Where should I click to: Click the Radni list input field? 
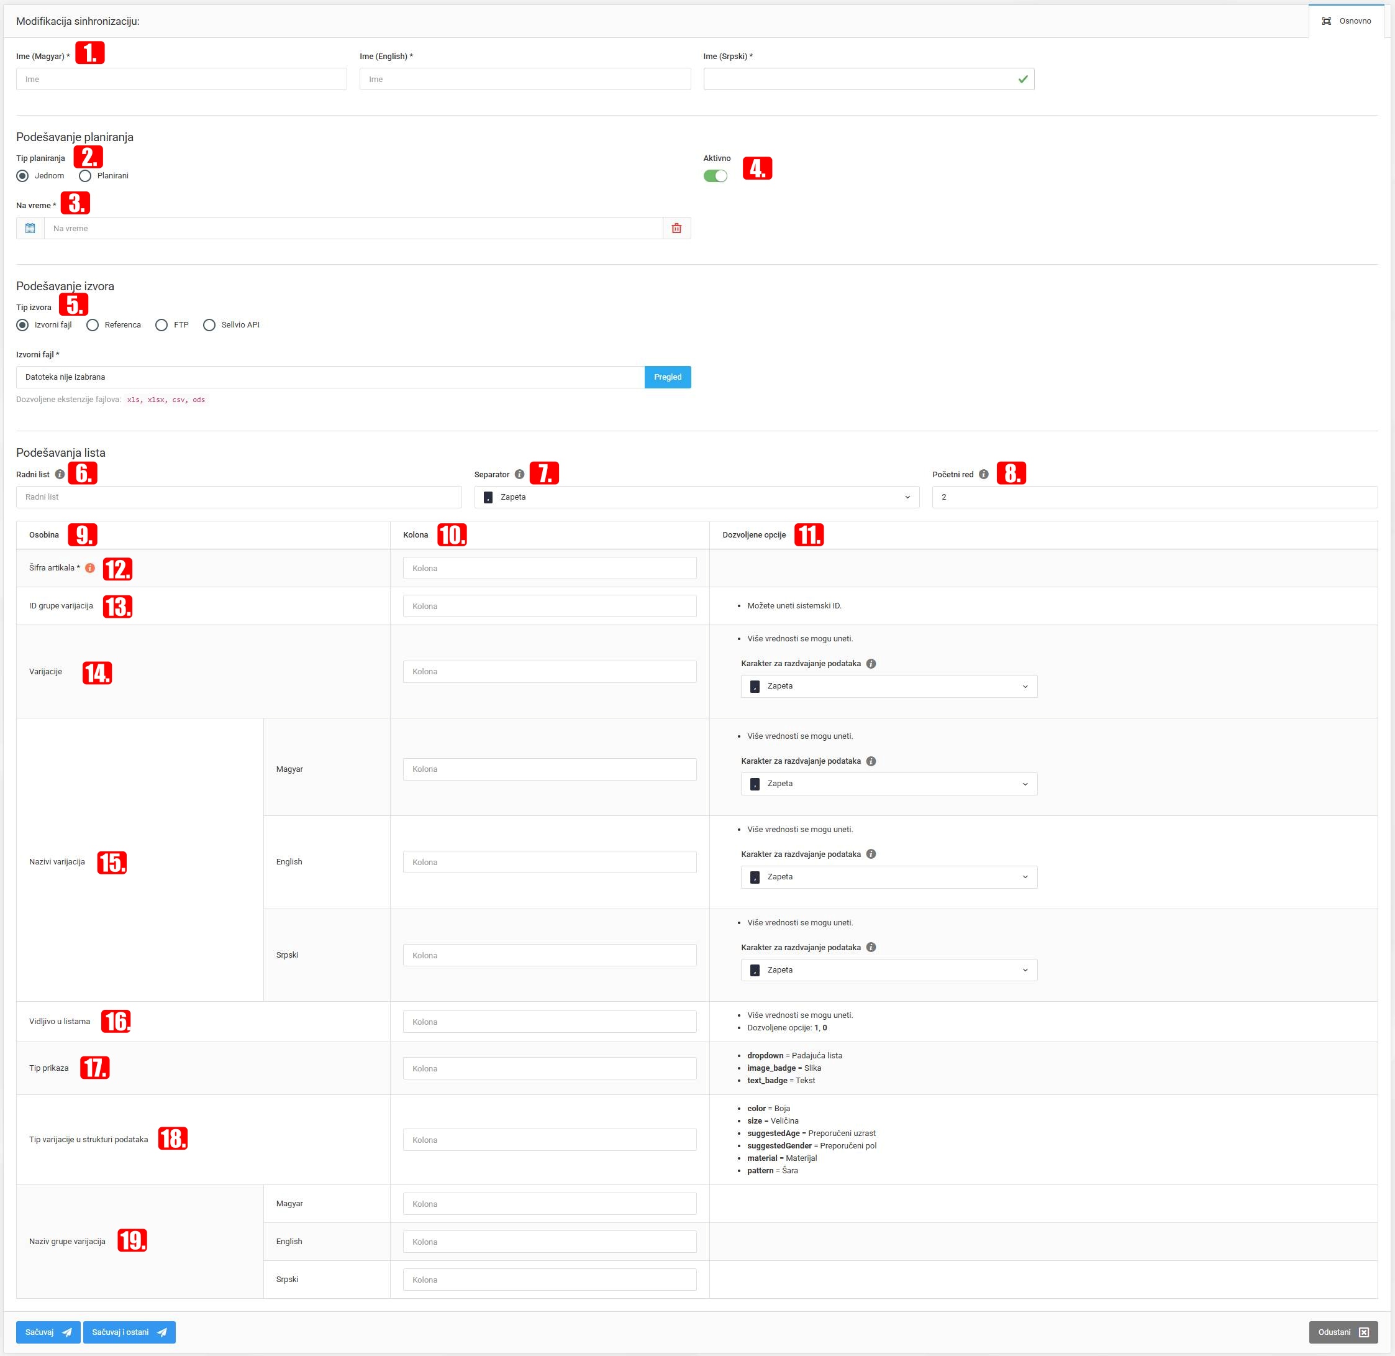click(239, 497)
